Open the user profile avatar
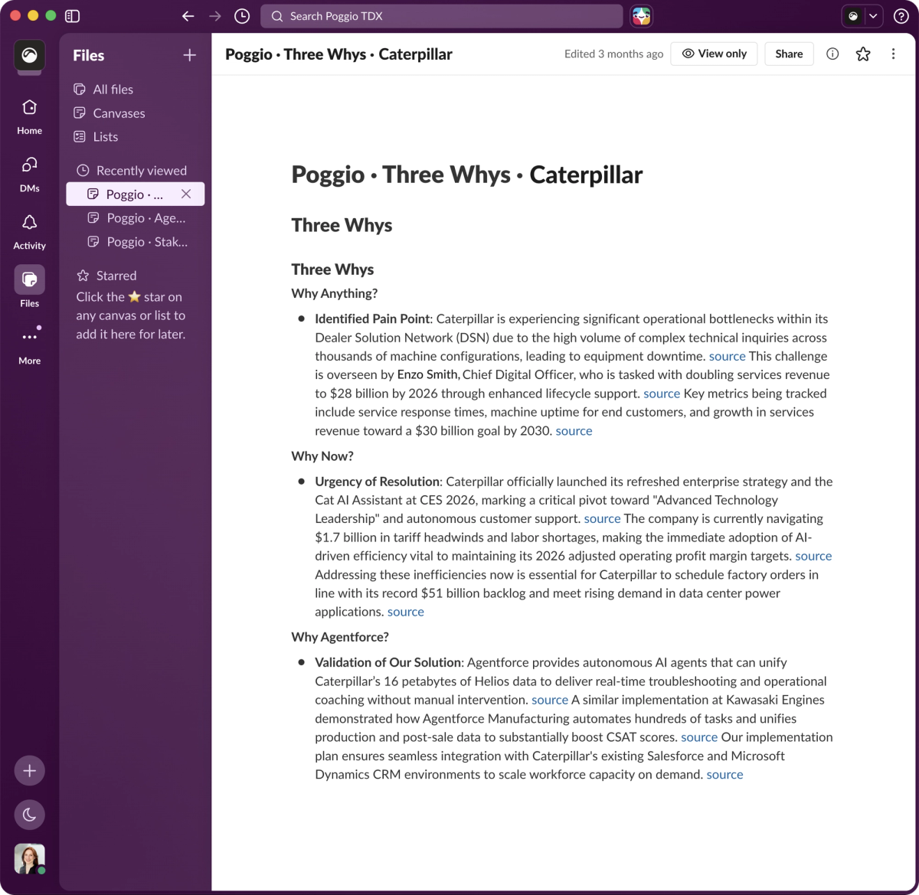Screen dimensions: 919x895 (x=29, y=859)
